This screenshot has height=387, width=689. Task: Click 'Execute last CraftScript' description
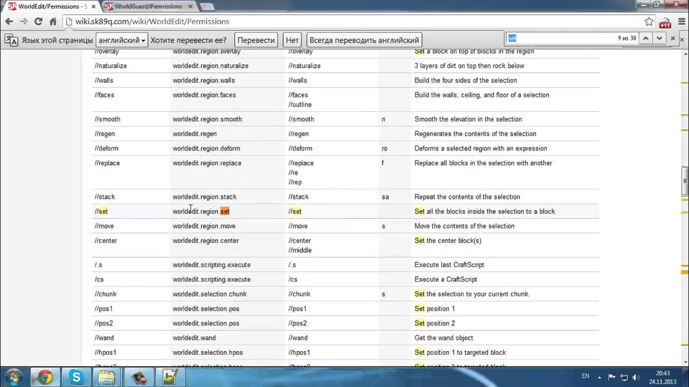(x=449, y=265)
